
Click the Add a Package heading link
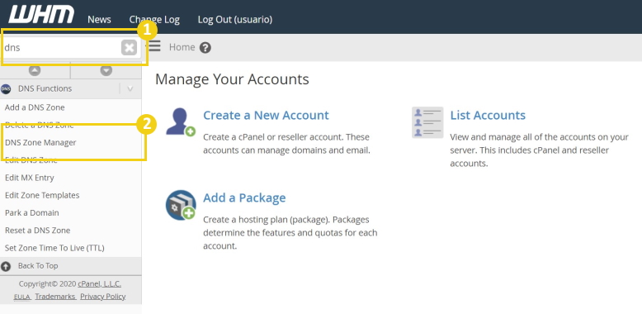(244, 197)
